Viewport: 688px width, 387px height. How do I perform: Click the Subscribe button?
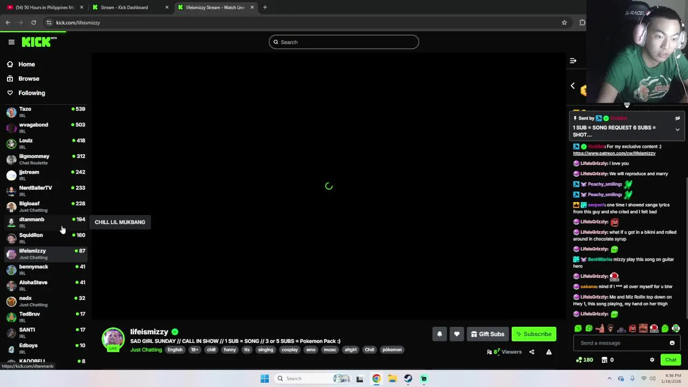coord(534,334)
